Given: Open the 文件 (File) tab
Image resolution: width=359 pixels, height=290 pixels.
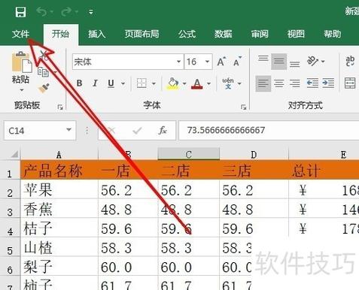Looking at the screenshot, I should click(x=20, y=34).
